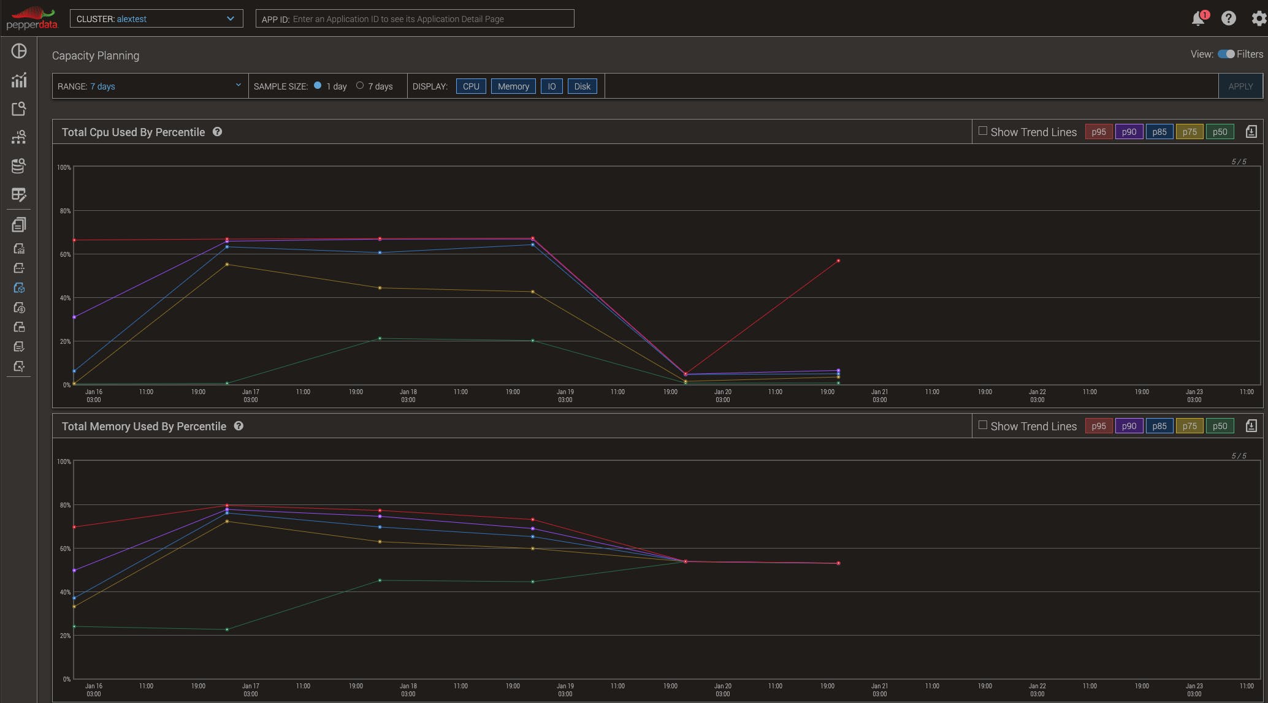
Task: Enable Show Trend Lines for Memory chart
Action: coord(983,425)
